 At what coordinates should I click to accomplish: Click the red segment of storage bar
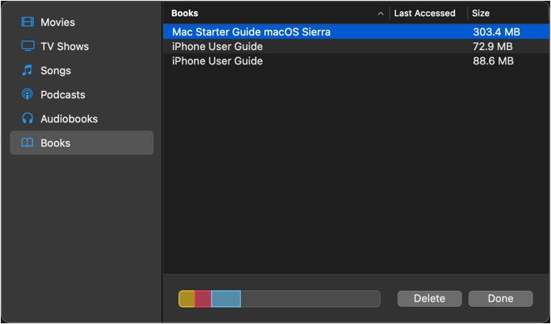203,299
